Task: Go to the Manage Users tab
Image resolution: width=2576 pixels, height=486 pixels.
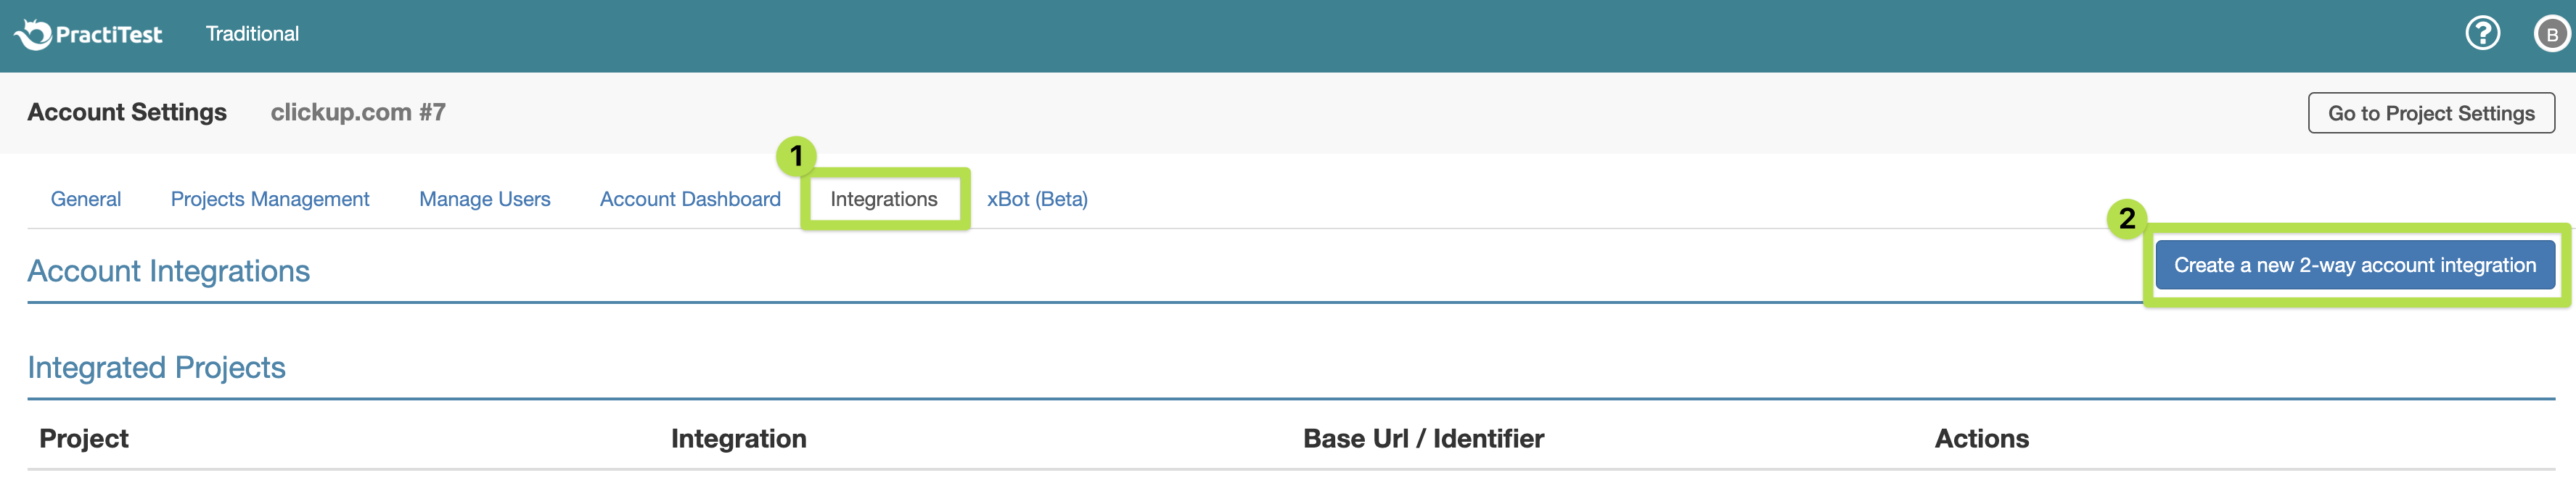Action: coord(484,199)
